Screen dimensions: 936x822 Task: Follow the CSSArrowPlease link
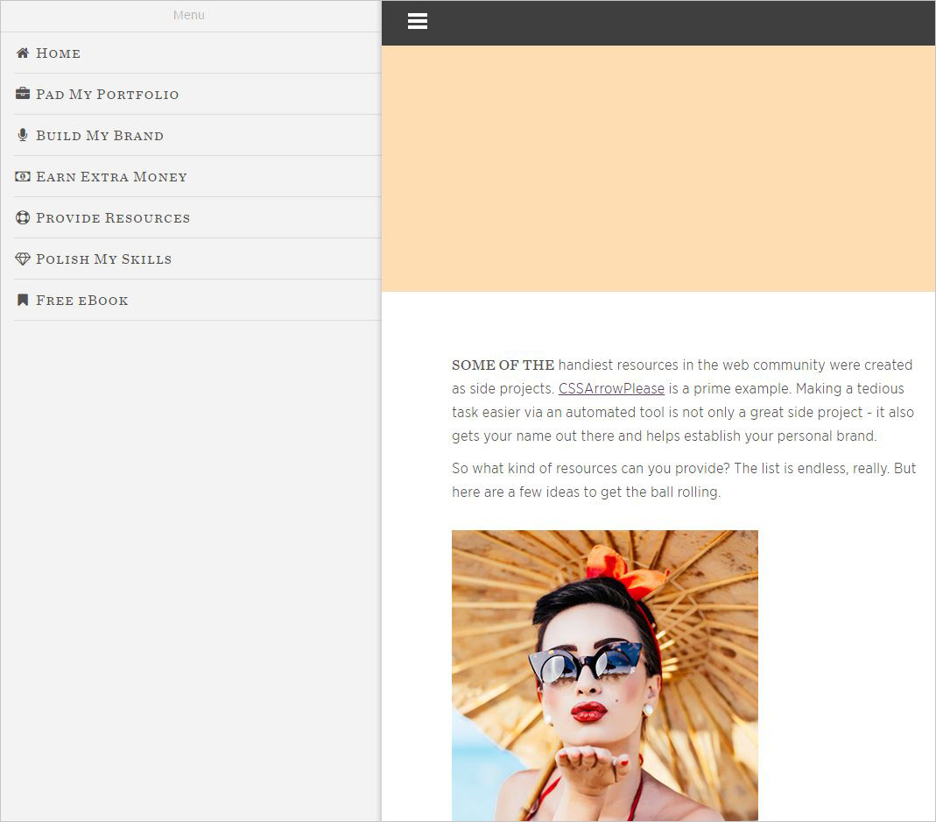pos(611,388)
